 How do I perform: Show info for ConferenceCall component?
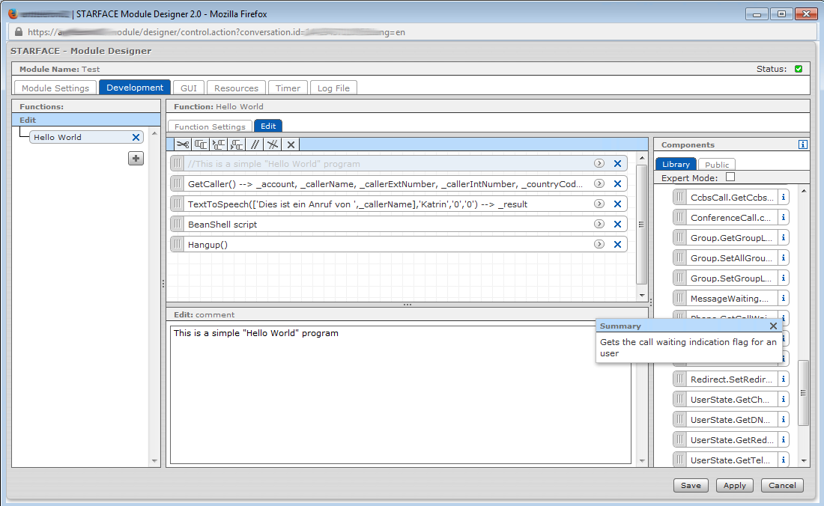783,218
